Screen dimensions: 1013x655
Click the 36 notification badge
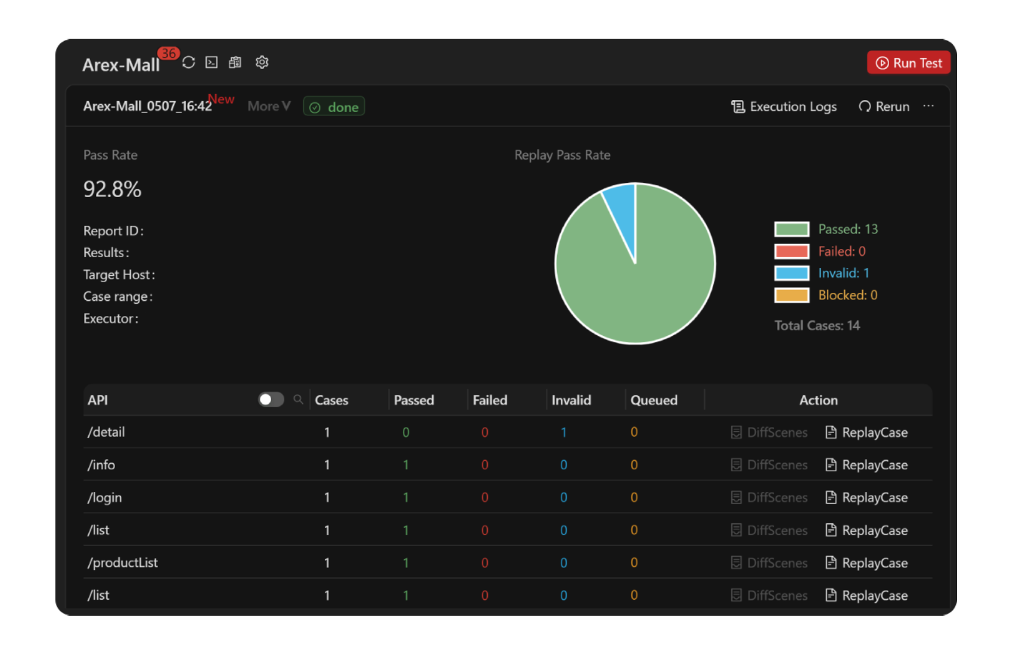pos(169,54)
